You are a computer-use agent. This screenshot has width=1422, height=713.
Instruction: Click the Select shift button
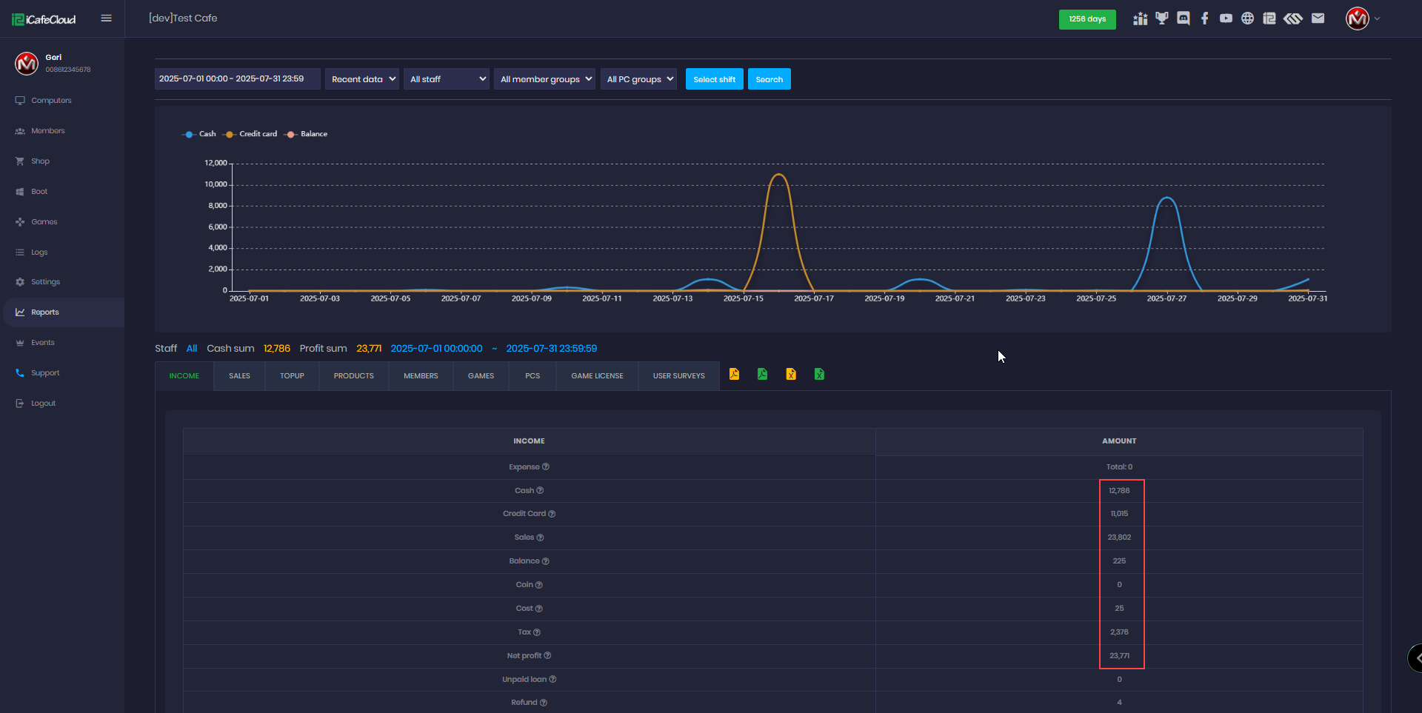click(x=714, y=79)
